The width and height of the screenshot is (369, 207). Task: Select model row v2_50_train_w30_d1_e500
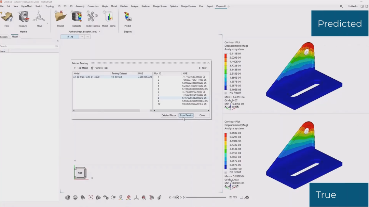point(112,77)
